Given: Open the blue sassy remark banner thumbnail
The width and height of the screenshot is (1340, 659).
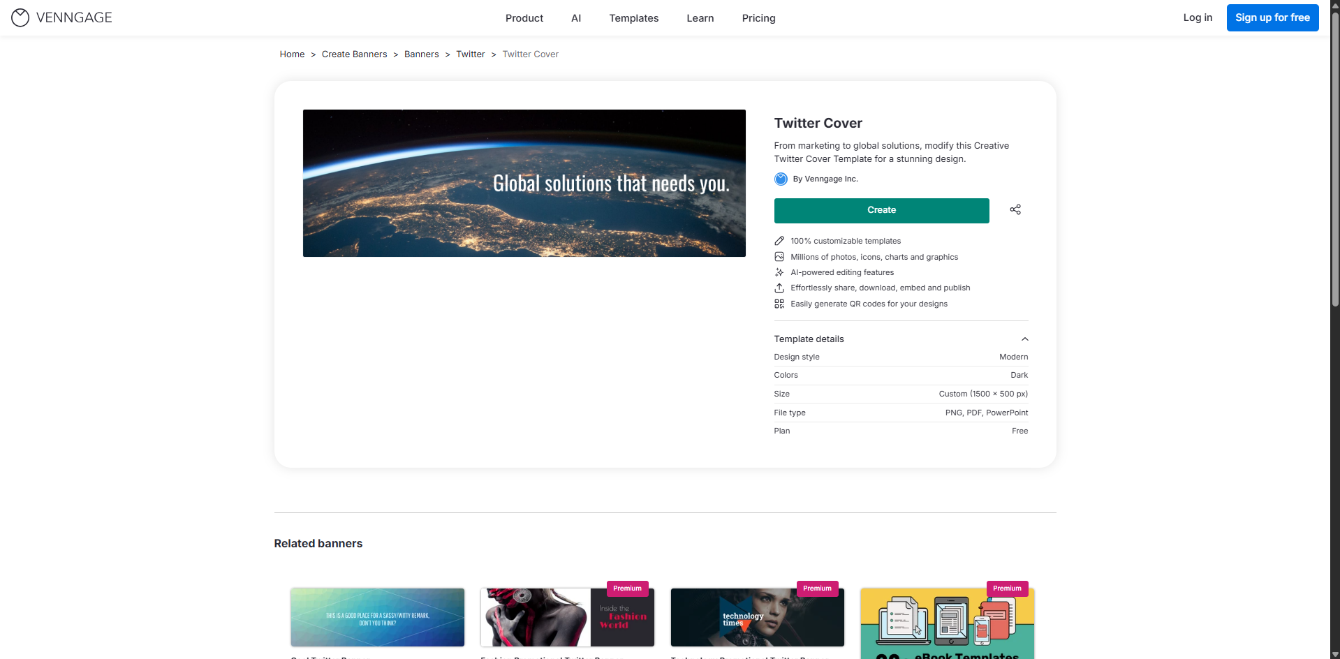Looking at the screenshot, I should 378,617.
